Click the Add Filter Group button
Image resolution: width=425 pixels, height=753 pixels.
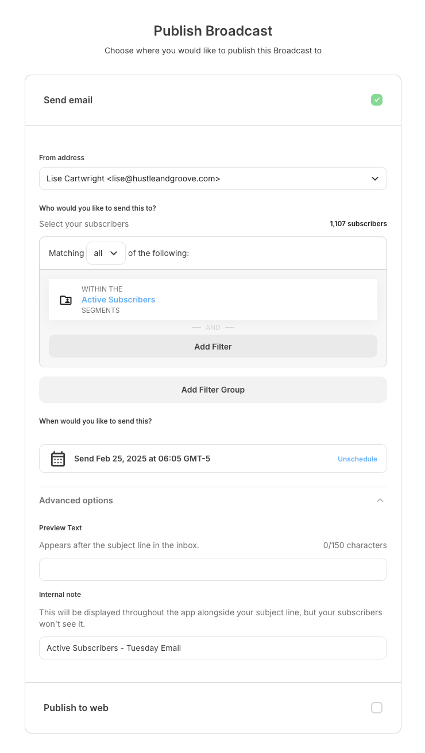click(x=213, y=390)
